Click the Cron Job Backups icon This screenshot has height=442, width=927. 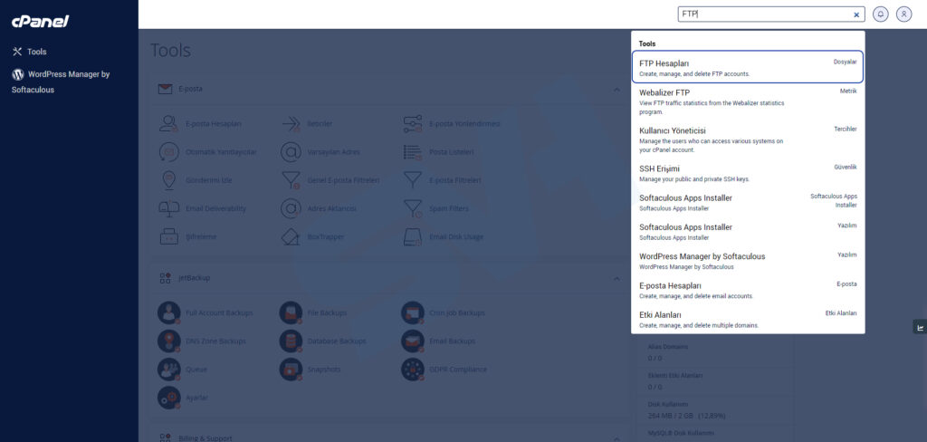[x=412, y=312]
